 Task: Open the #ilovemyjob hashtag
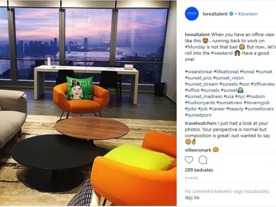pyautogui.click(x=257, y=103)
